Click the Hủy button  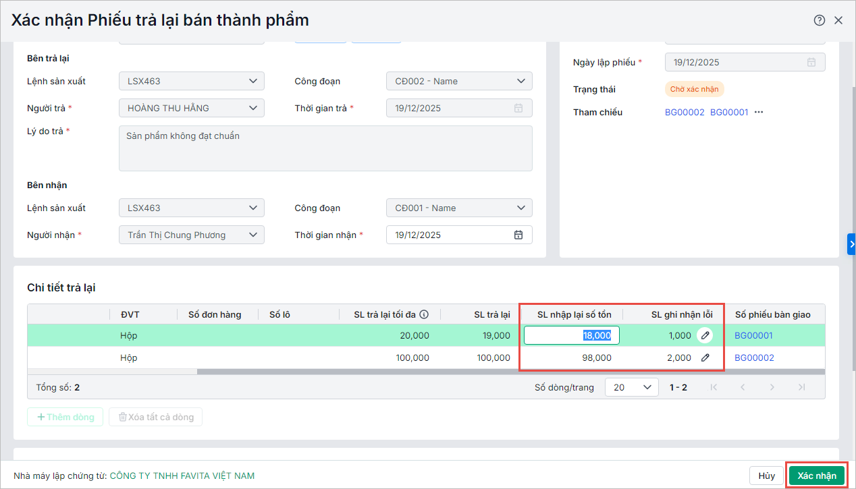tap(766, 476)
